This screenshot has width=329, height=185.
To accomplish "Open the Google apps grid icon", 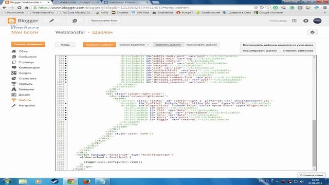I will tap(294, 21).
